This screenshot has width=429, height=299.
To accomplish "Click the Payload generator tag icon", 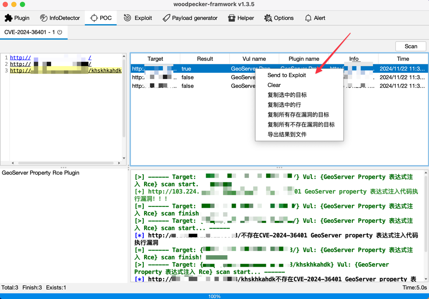I will pos(166,18).
